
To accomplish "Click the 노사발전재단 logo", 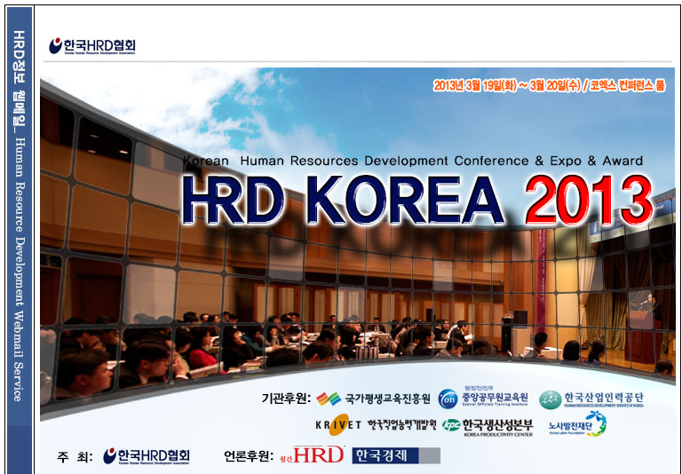I will tap(577, 424).
